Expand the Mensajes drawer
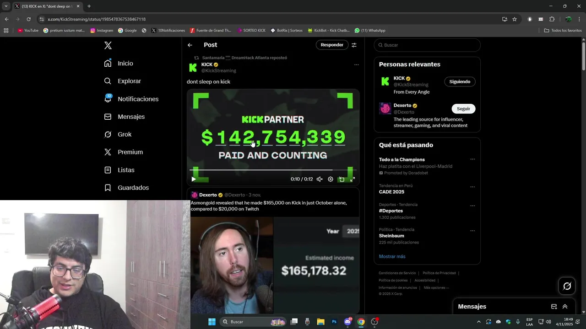 [x=565, y=307]
